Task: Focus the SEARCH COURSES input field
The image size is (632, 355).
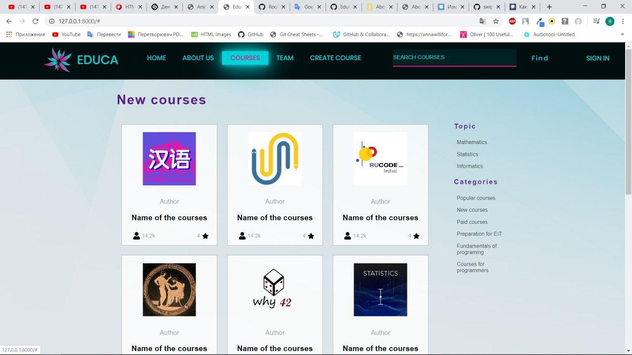Action: point(454,57)
